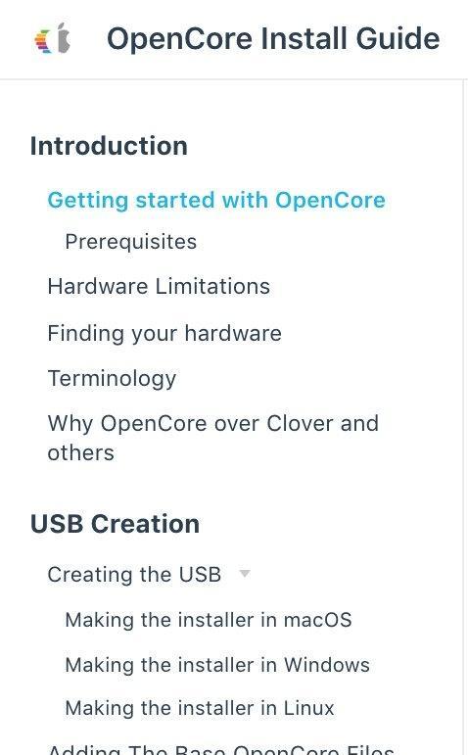The height and width of the screenshot is (755, 468).
Task: Open Making the installer in Windows
Action: (217, 665)
